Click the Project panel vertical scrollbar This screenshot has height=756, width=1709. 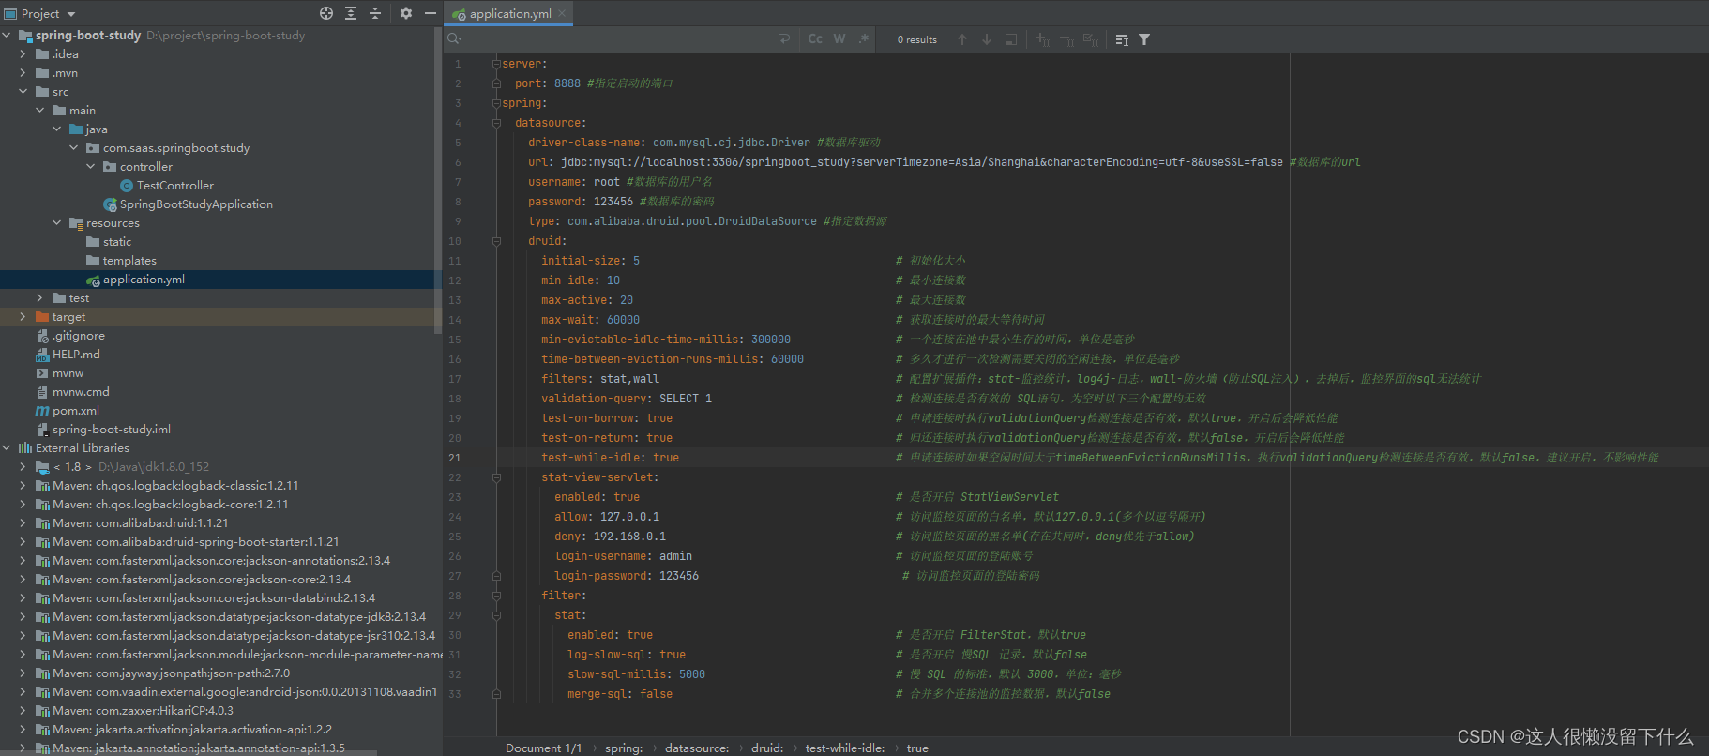click(x=438, y=180)
